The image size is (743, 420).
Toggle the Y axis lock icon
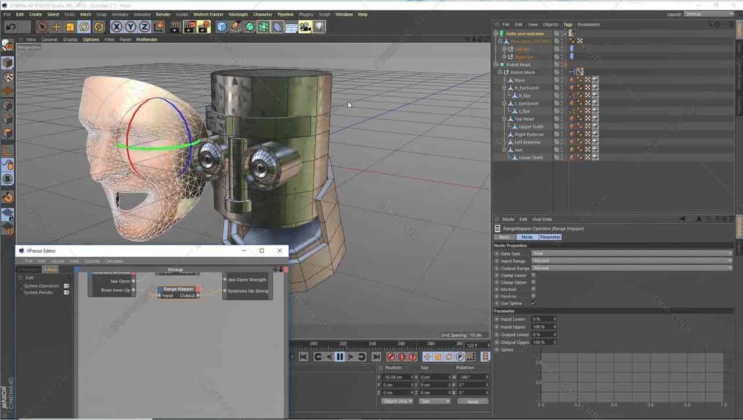[x=129, y=26]
